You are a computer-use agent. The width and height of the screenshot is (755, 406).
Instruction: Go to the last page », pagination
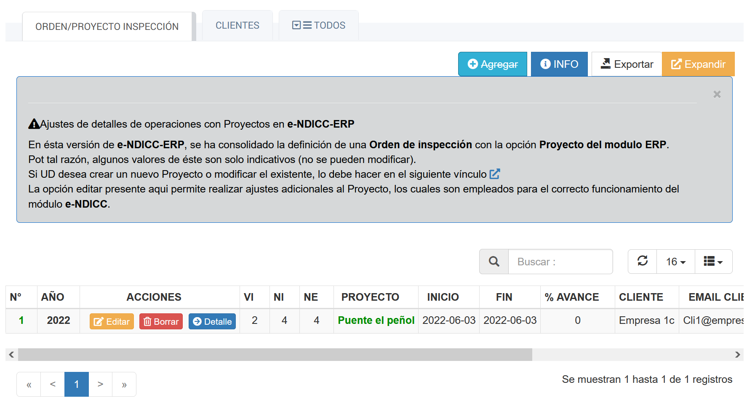click(x=124, y=384)
